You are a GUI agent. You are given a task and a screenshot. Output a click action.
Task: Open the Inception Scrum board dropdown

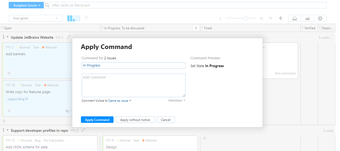click(x=26, y=5)
